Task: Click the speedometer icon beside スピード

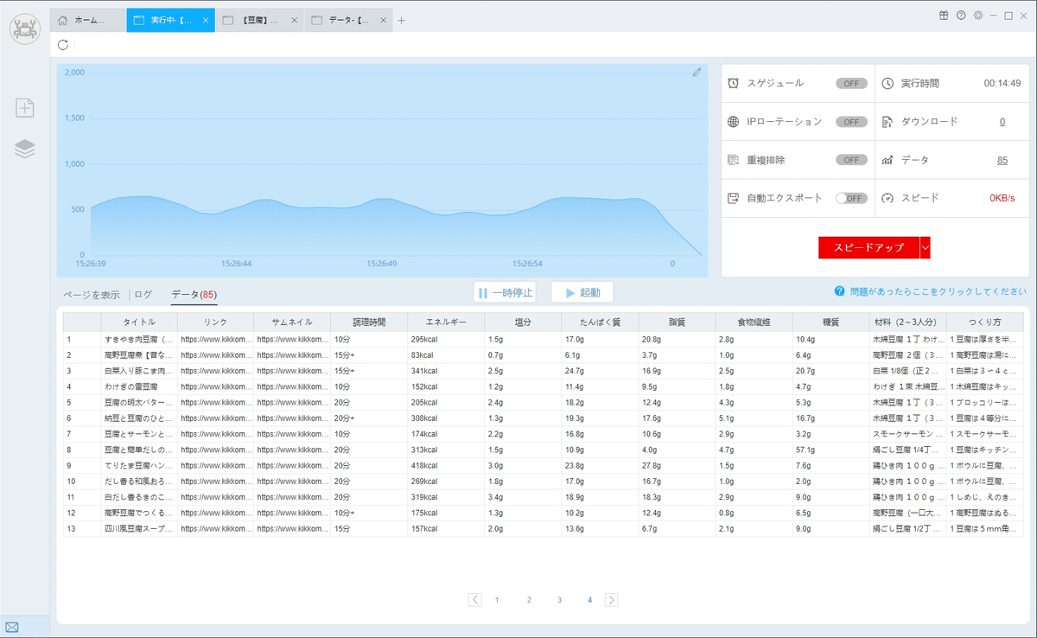Action: click(x=887, y=198)
